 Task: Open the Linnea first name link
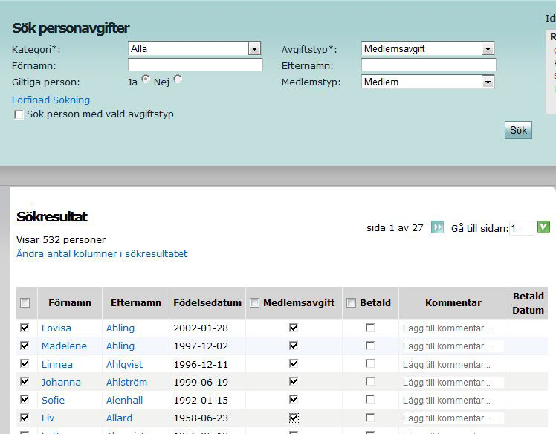[x=57, y=364]
